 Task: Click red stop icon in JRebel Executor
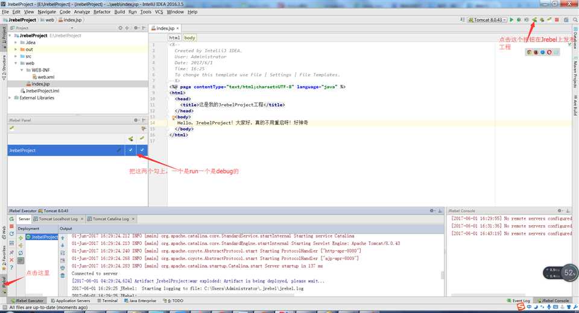11,226
